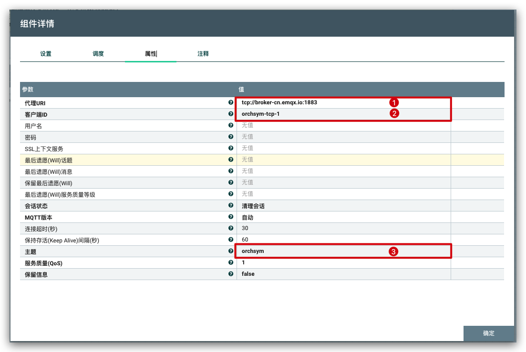
Task: Click help icon beside MQTT版本
Action: (x=231, y=217)
